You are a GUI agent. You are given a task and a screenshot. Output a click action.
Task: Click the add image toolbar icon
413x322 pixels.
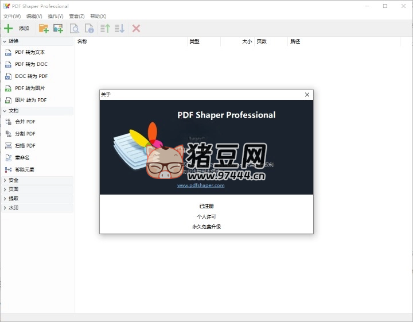pyautogui.click(x=58, y=28)
